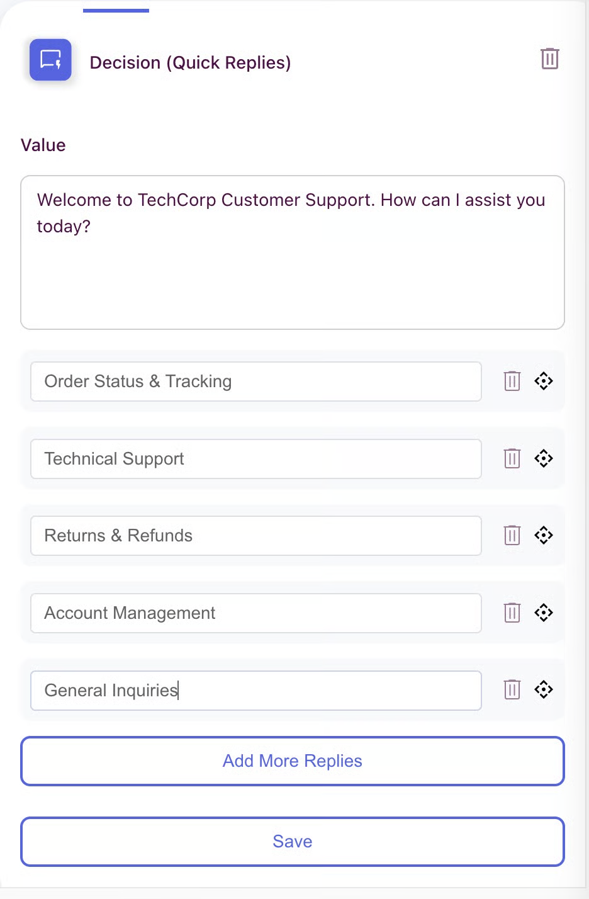
Task: Delete the Technical Support reply
Action: 512,458
